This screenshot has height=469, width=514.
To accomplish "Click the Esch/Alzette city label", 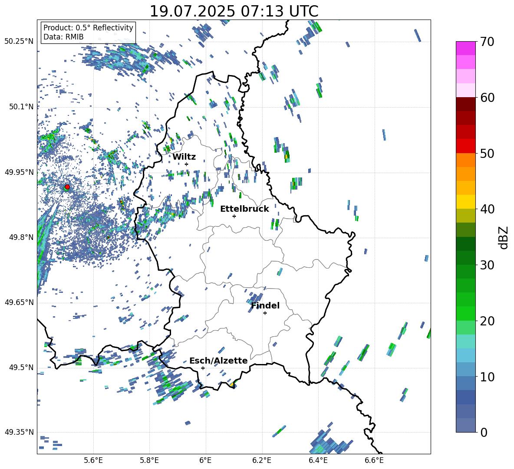I will point(218,361).
